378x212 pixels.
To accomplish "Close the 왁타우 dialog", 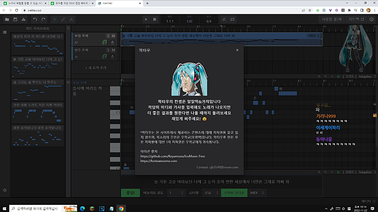I will [x=237, y=50].
